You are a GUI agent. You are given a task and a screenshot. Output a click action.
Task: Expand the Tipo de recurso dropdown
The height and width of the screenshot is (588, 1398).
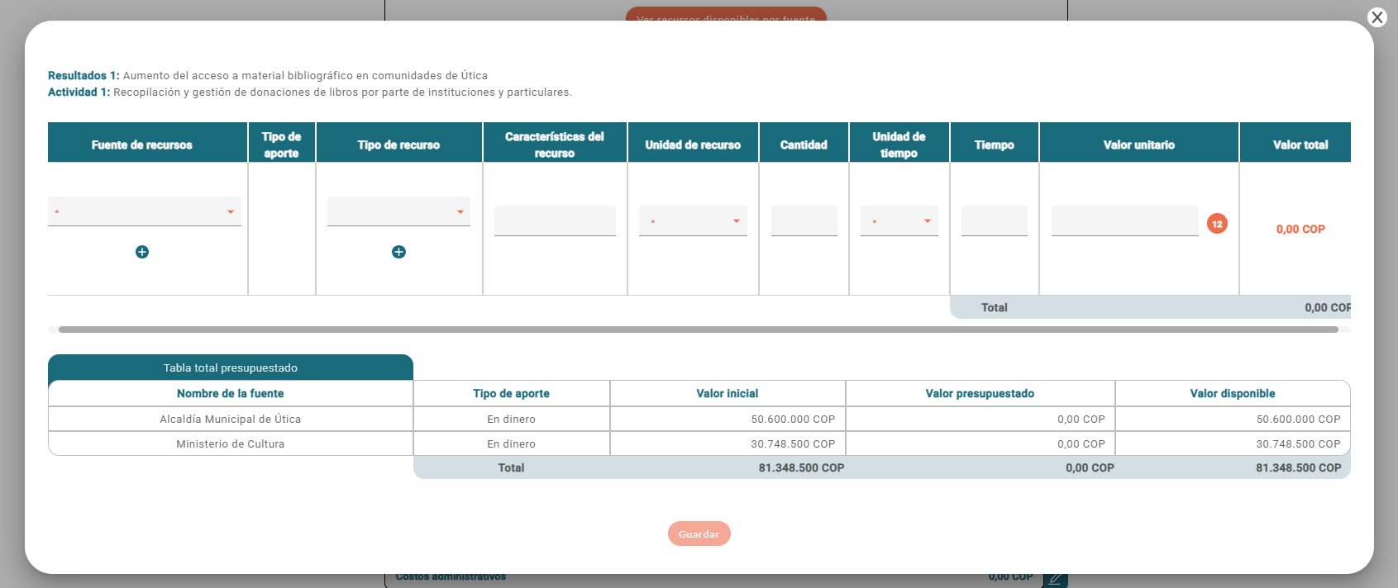coord(398,212)
